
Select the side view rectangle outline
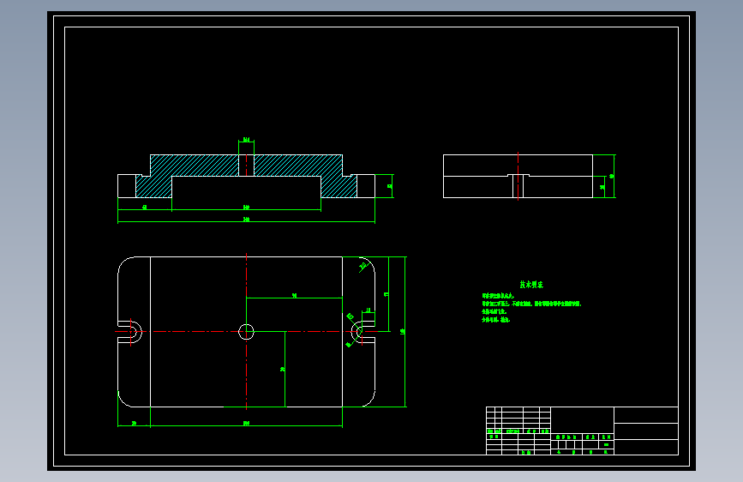point(518,176)
